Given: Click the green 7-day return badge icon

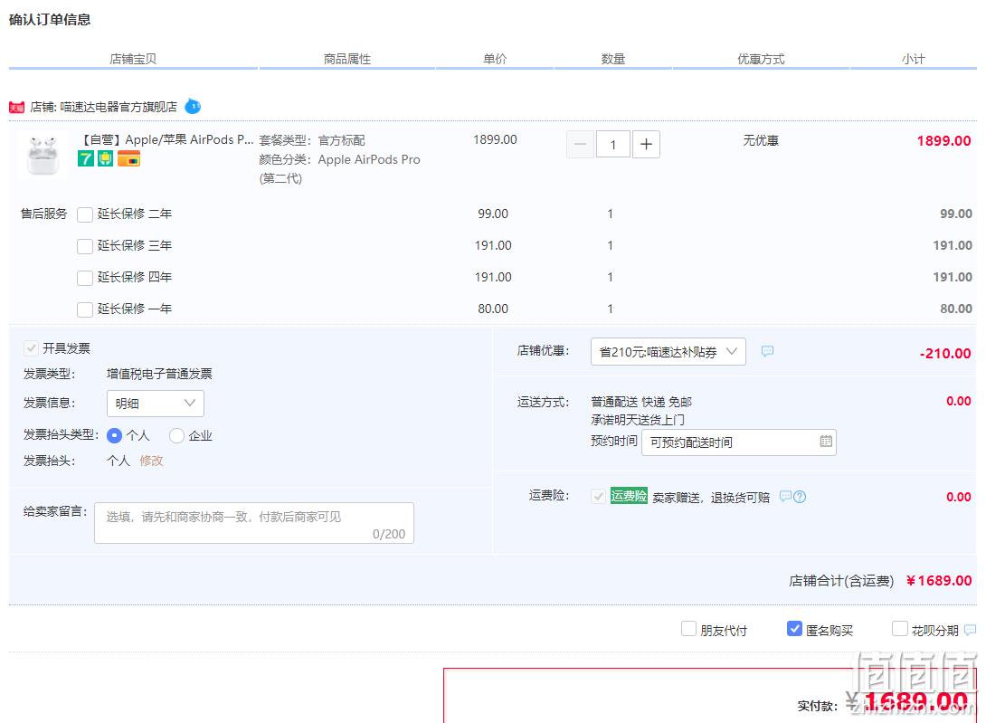Looking at the screenshot, I should coord(86,158).
